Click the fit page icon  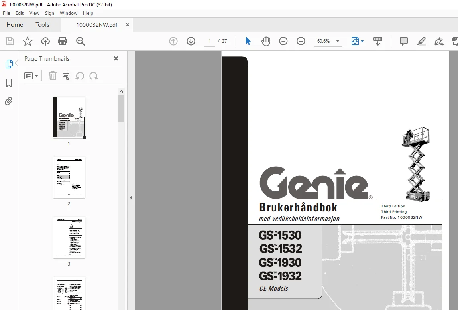[x=355, y=41]
